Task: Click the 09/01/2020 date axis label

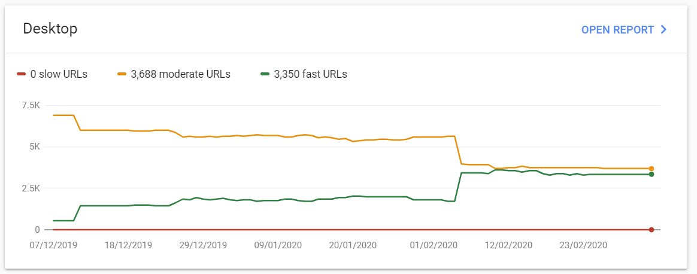Action: [x=278, y=245]
